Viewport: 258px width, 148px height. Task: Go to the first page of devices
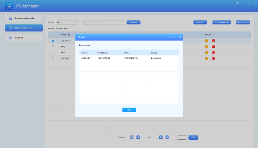click(x=132, y=137)
